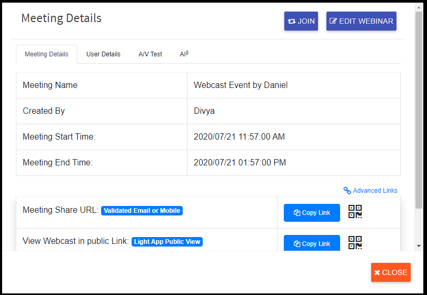Screen dimensions: 427x295
Task: Click the vertical scrollbar thumb
Action: pos(419,110)
